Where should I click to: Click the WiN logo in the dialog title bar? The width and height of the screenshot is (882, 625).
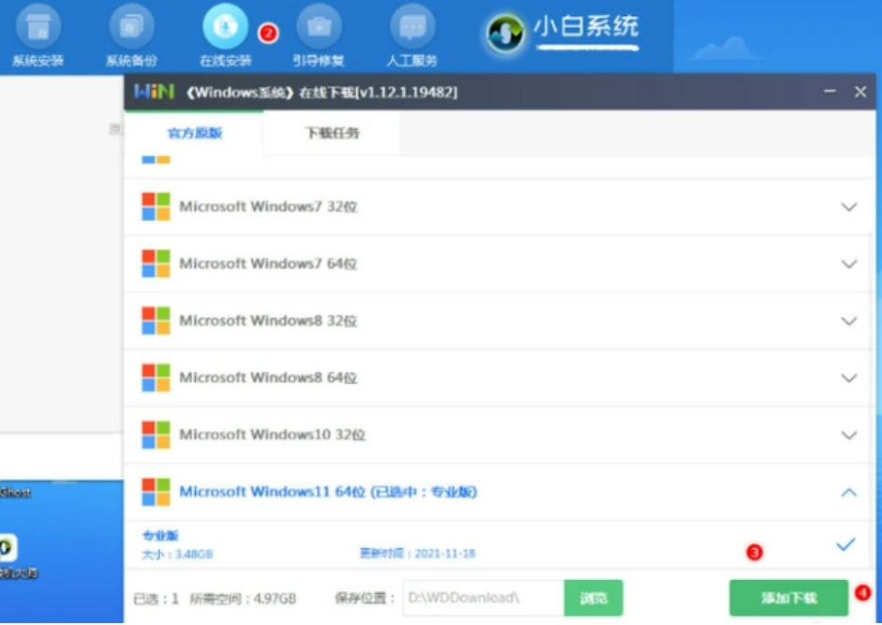(x=154, y=91)
